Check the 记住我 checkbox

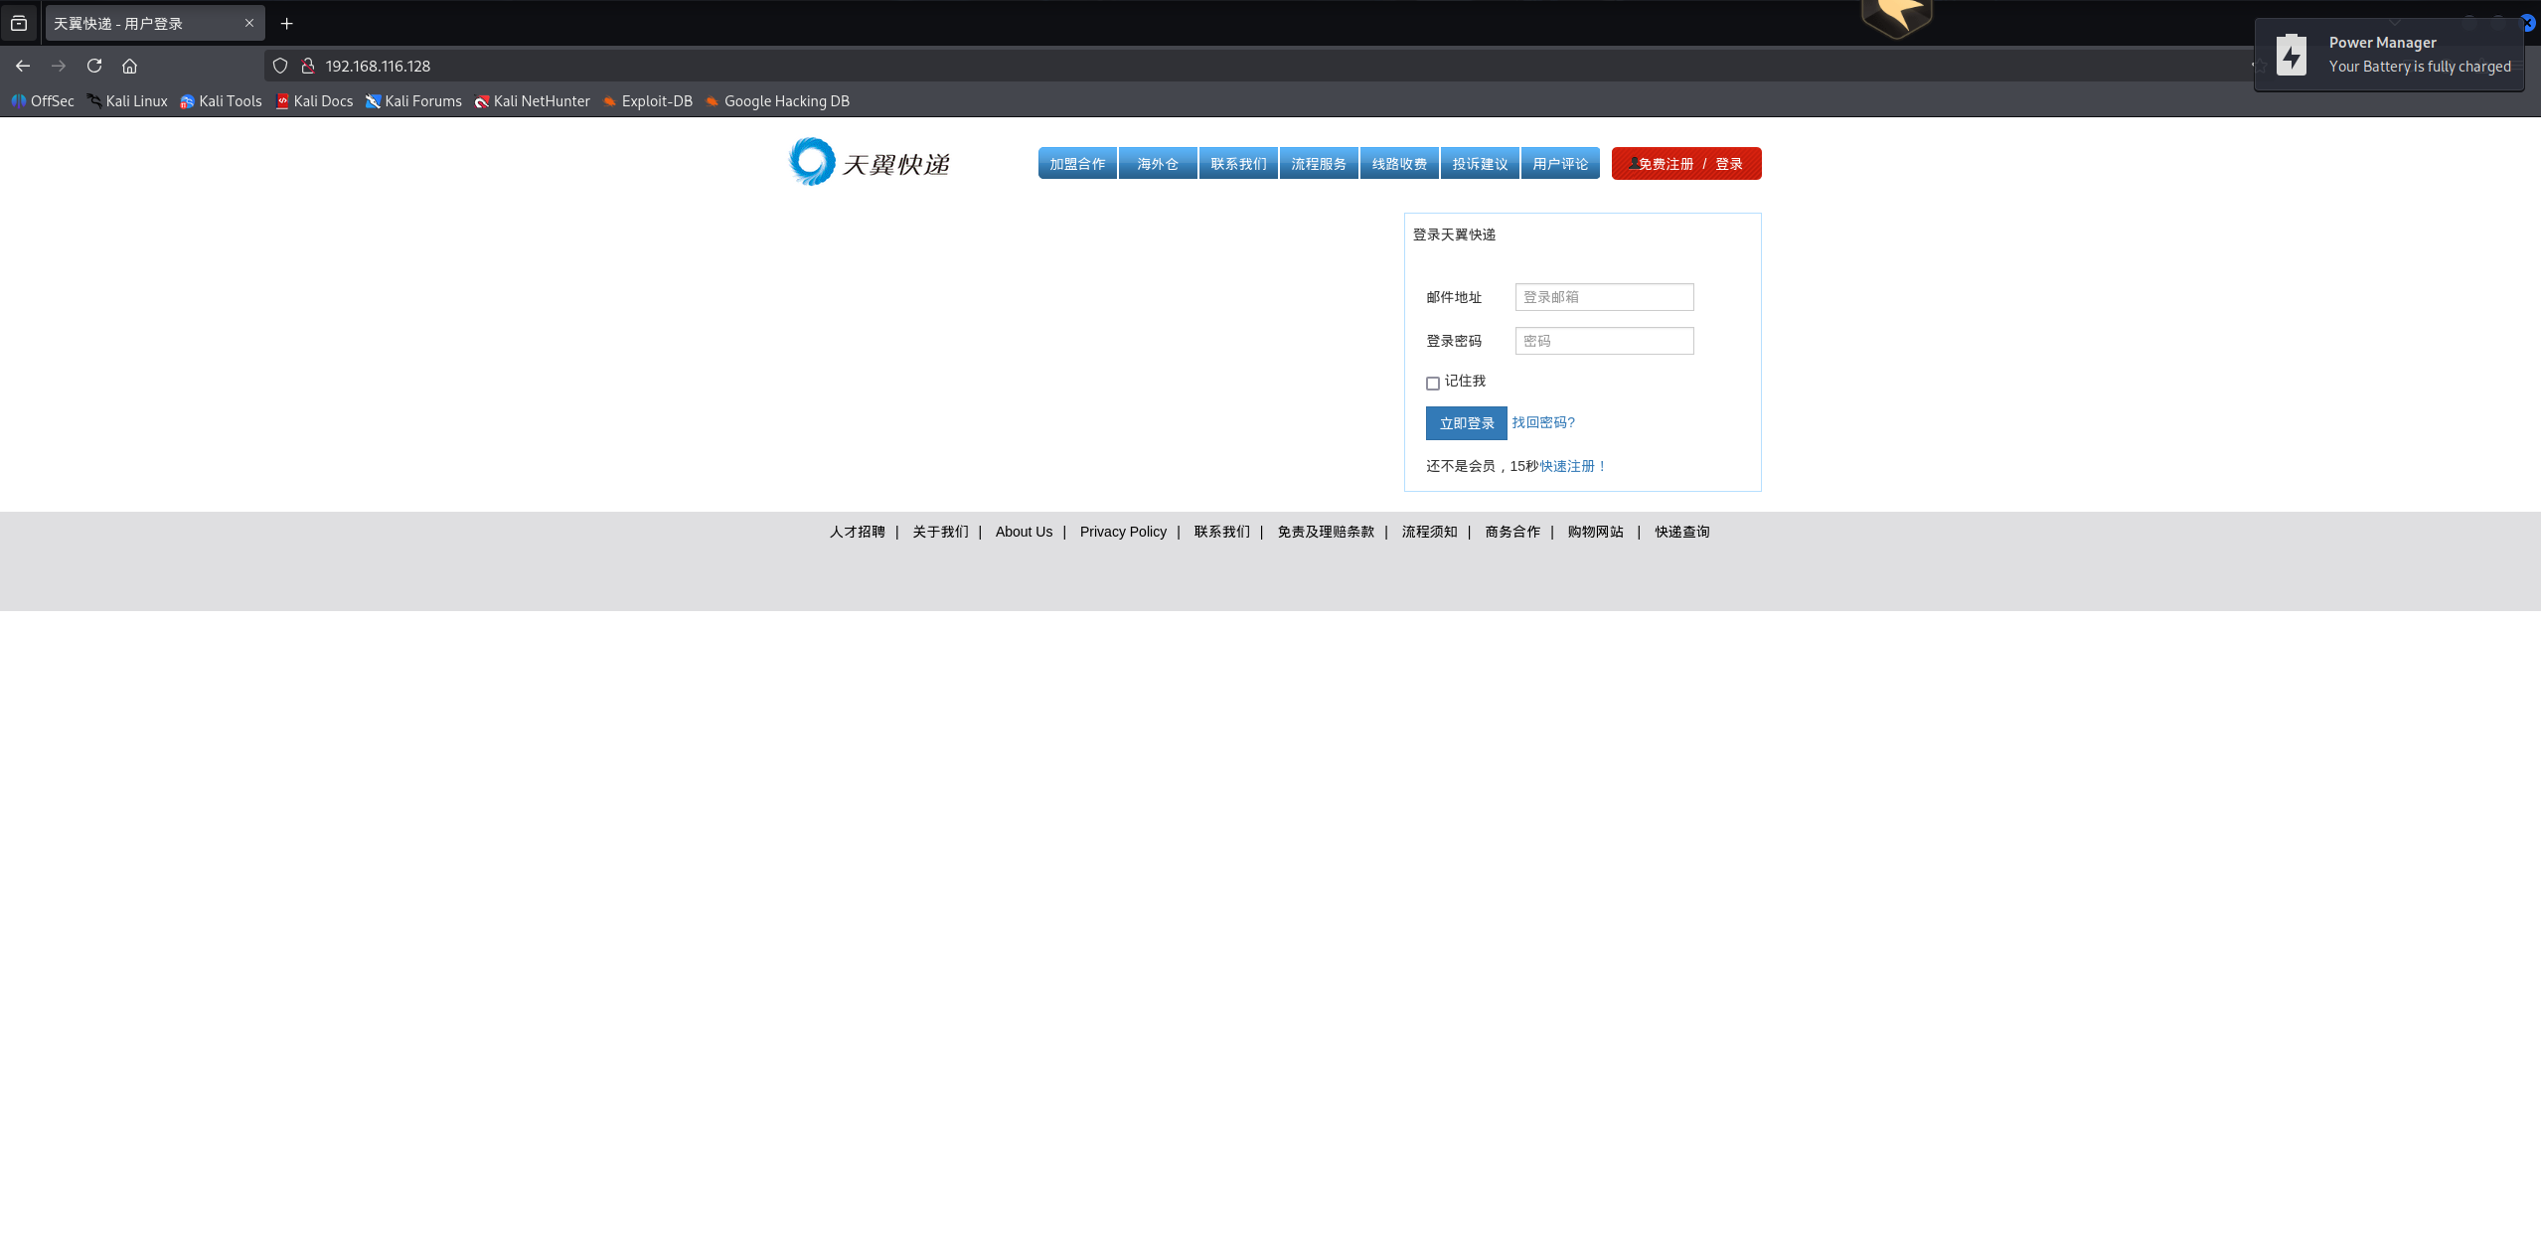point(1432,384)
